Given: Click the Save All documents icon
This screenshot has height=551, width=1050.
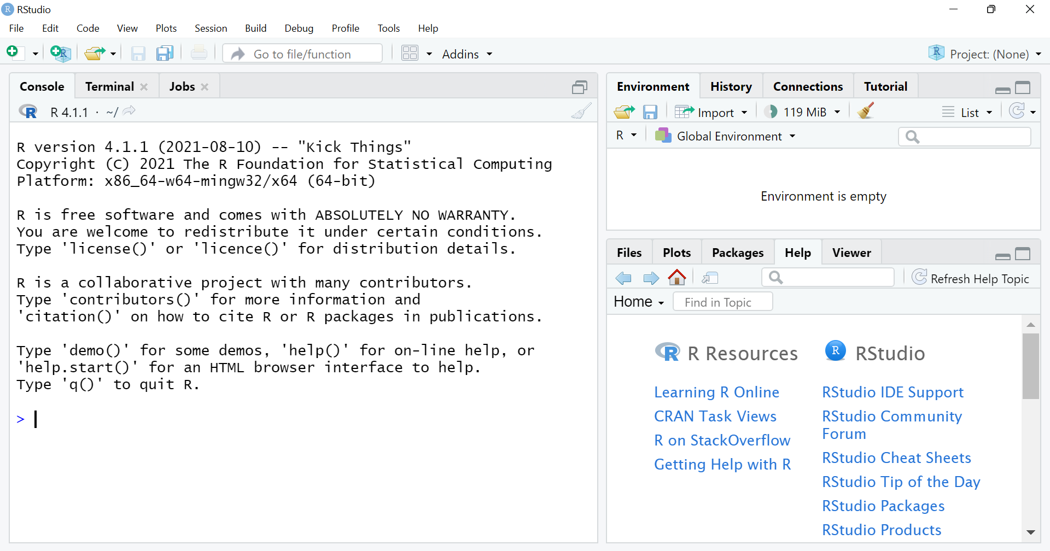Looking at the screenshot, I should (165, 53).
